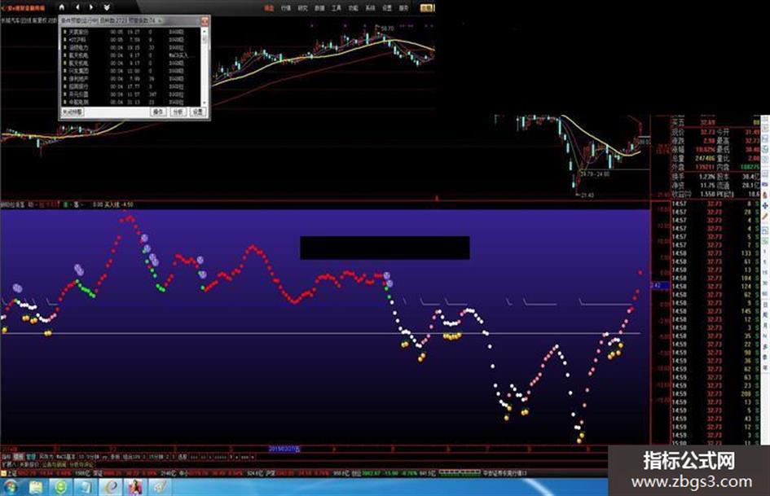Viewport: 770px width, 496px height.
Task: Select the pencil drawing tool in right sidebar
Action: point(765,217)
